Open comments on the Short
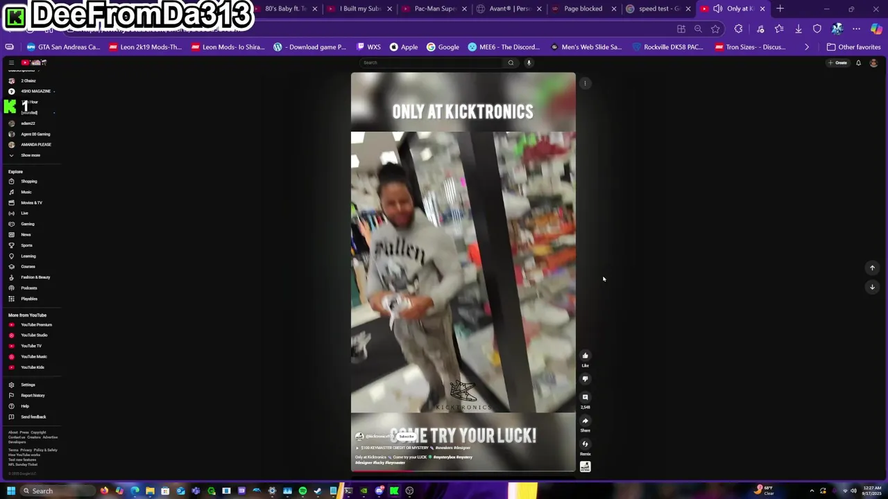The height and width of the screenshot is (499, 888). click(x=585, y=398)
